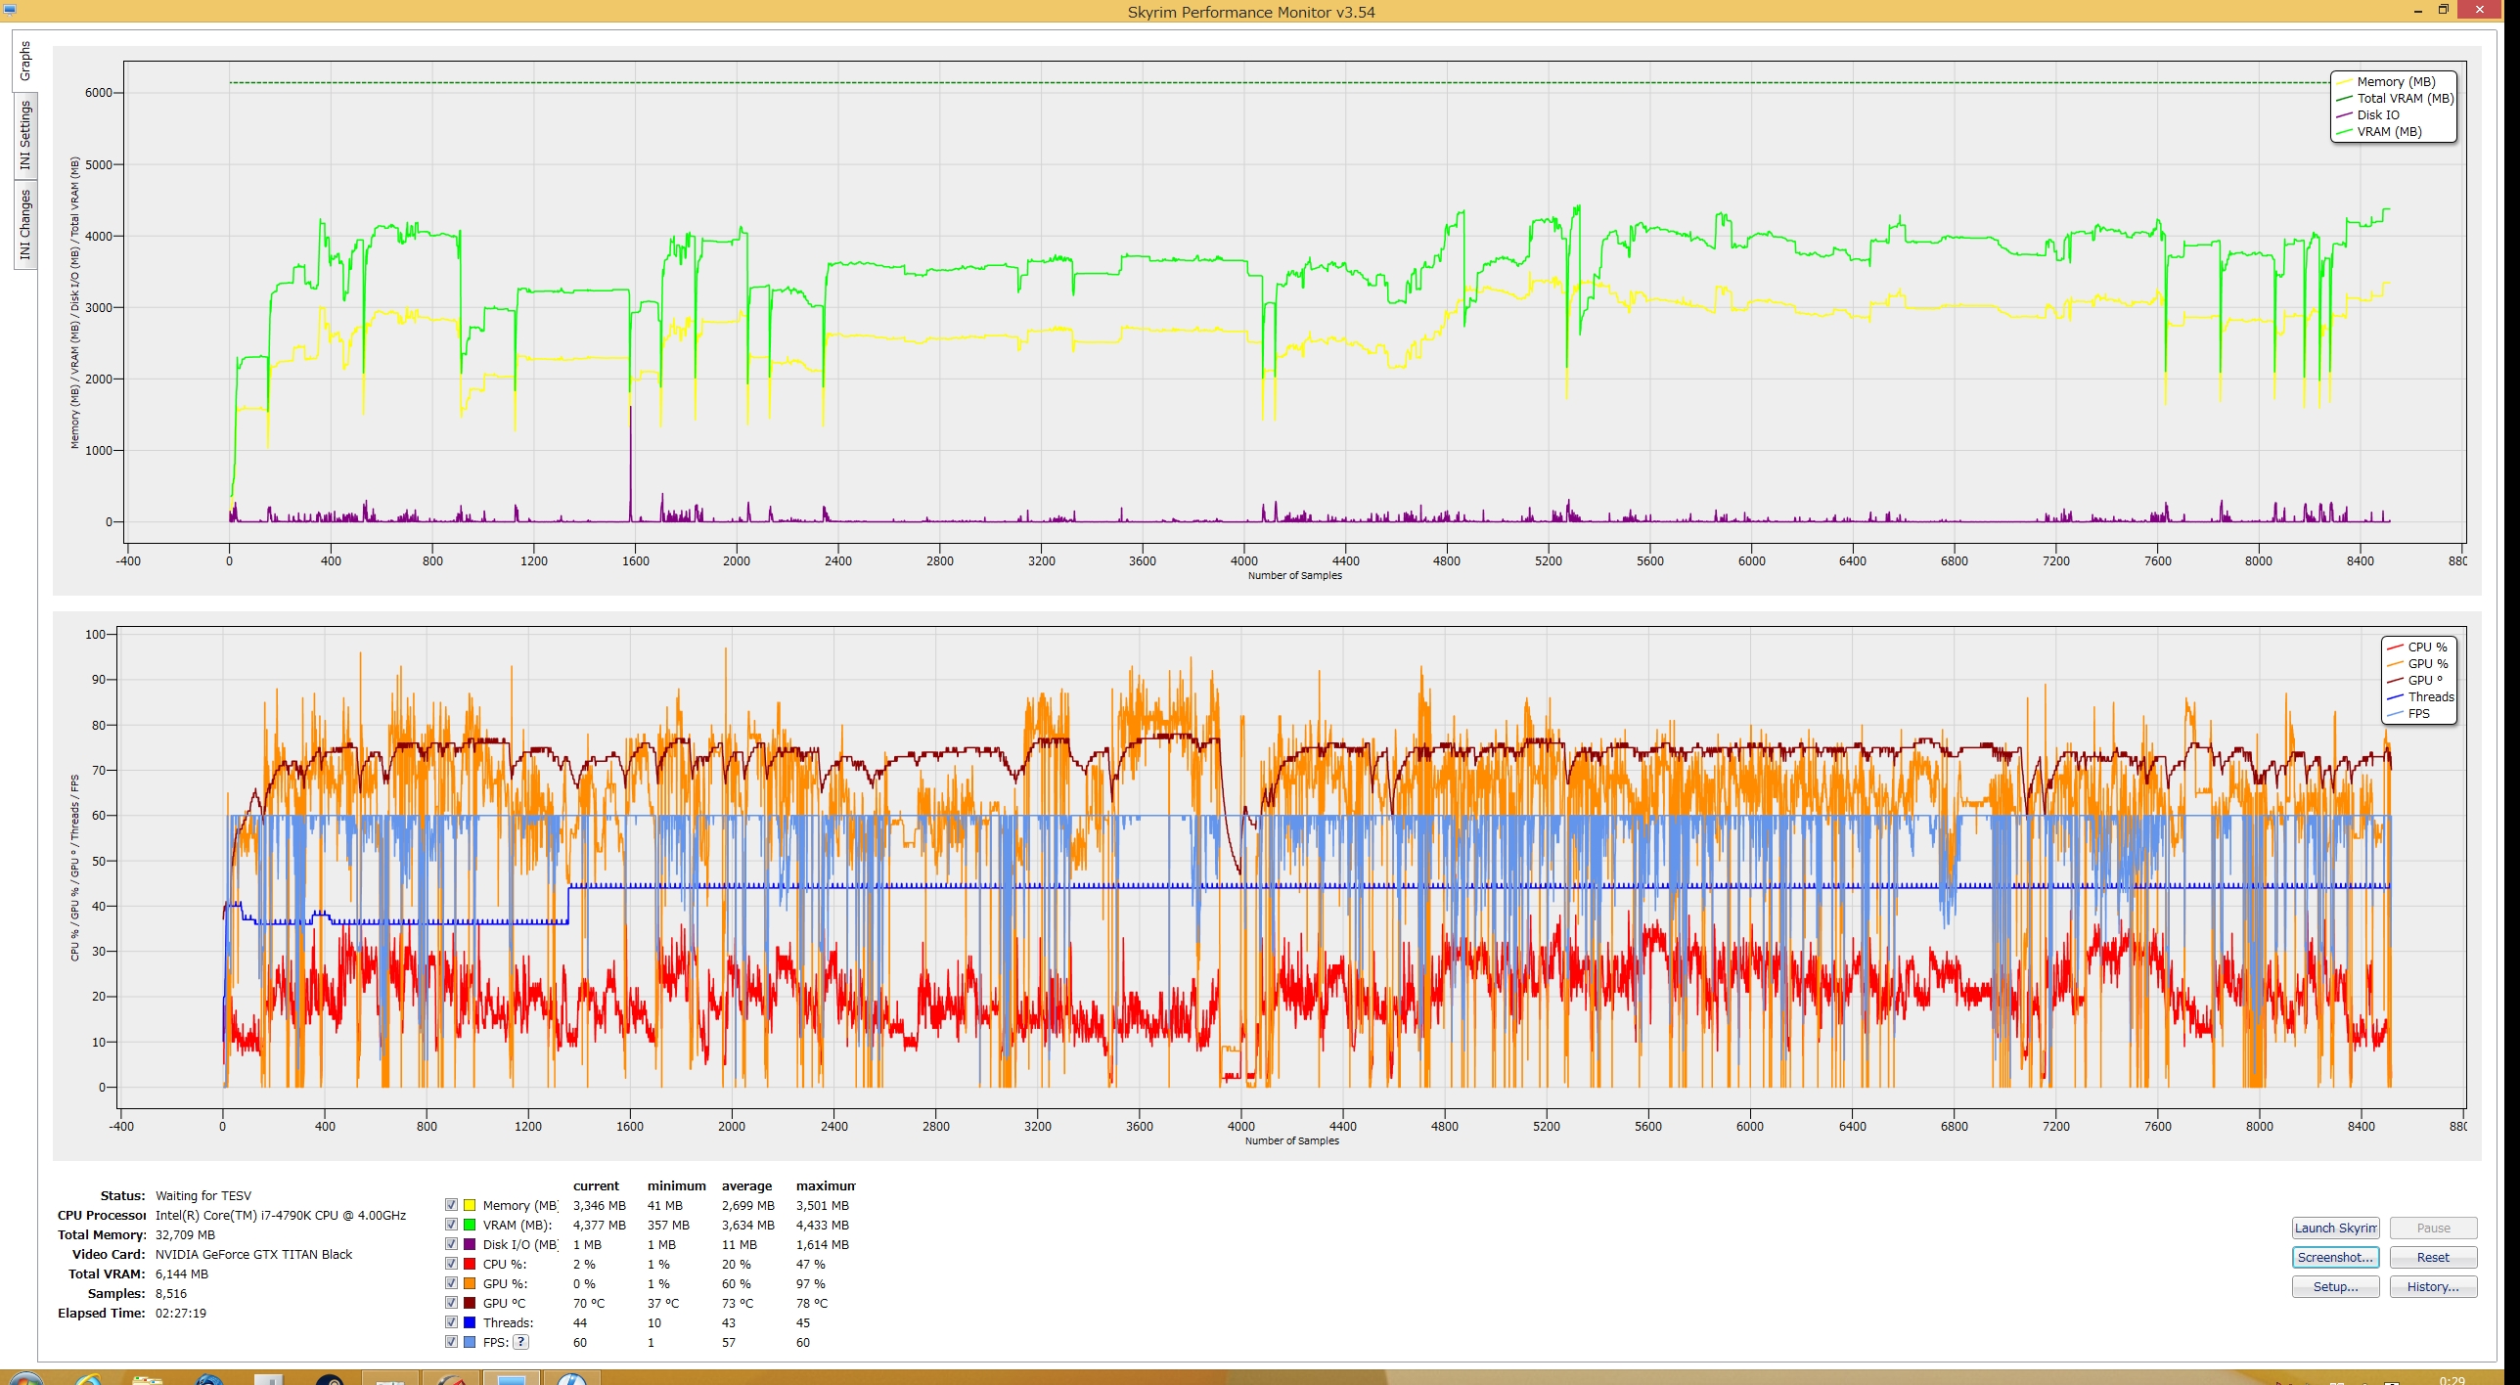Select Disk IO entry in top graph legend

[2367, 114]
